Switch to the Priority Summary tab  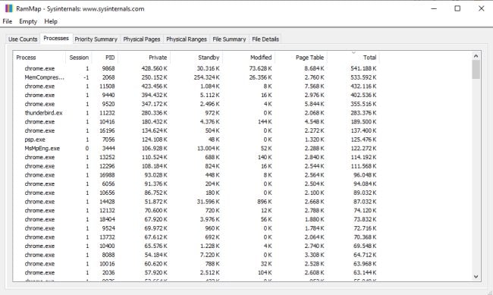click(x=96, y=39)
